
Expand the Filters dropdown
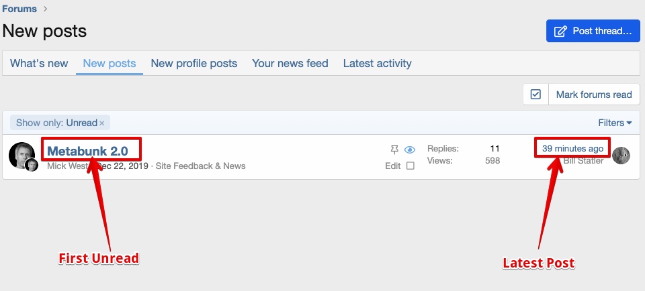tap(615, 123)
